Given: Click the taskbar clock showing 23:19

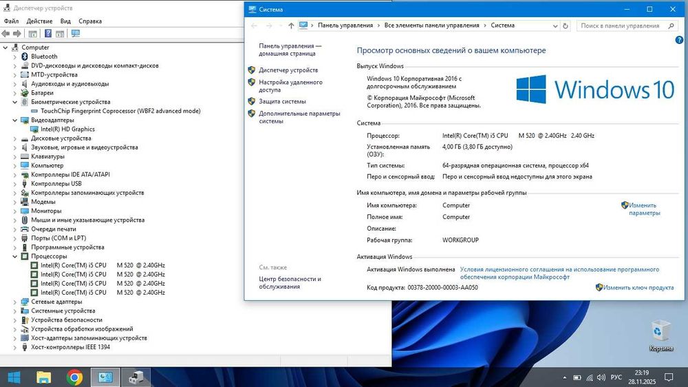Looking at the screenshot, I should tap(641, 377).
